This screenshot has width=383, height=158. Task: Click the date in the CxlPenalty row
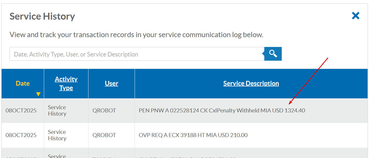[x=21, y=111]
